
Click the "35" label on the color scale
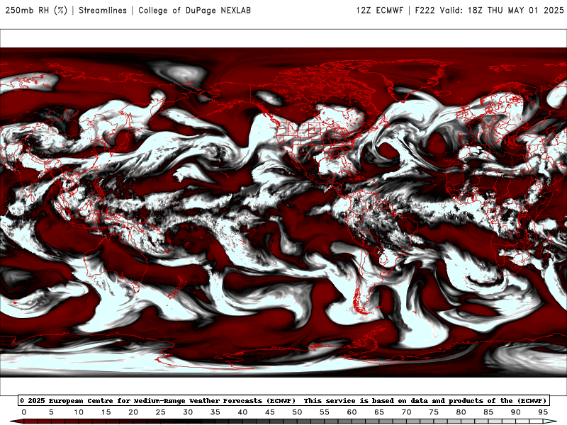(x=215, y=412)
